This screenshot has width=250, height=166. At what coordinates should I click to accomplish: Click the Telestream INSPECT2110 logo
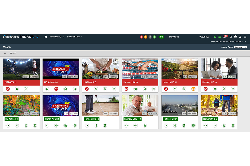click(x=21, y=37)
